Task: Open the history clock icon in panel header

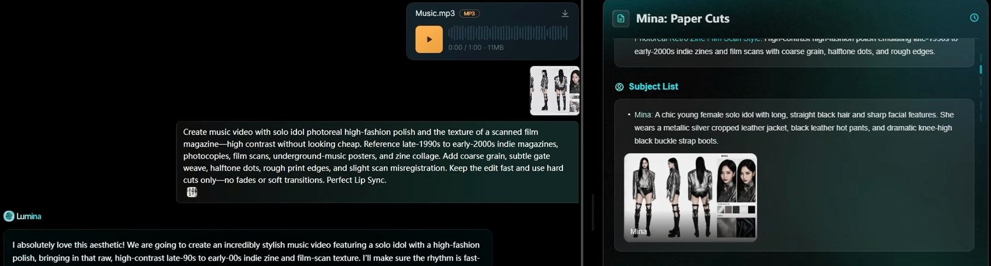Action: (x=974, y=18)
